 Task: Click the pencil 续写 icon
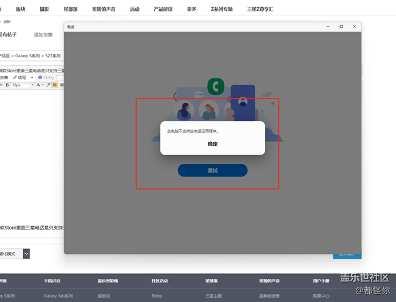click(x=16, y=77)
